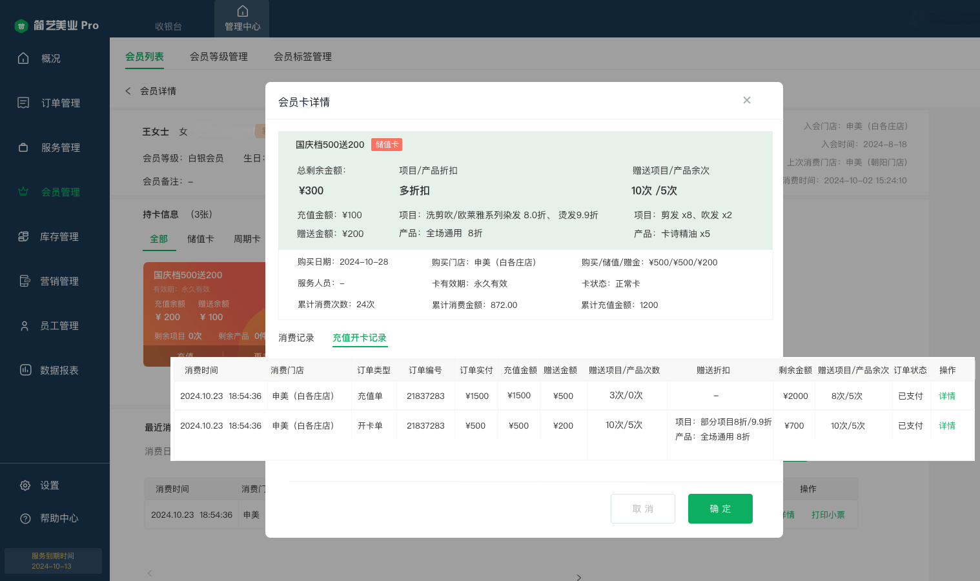Image resolution: width=980 pixels, height=581 pixels.
Task: Open the 会员等级管理 tab
Action: coord(219,57)
